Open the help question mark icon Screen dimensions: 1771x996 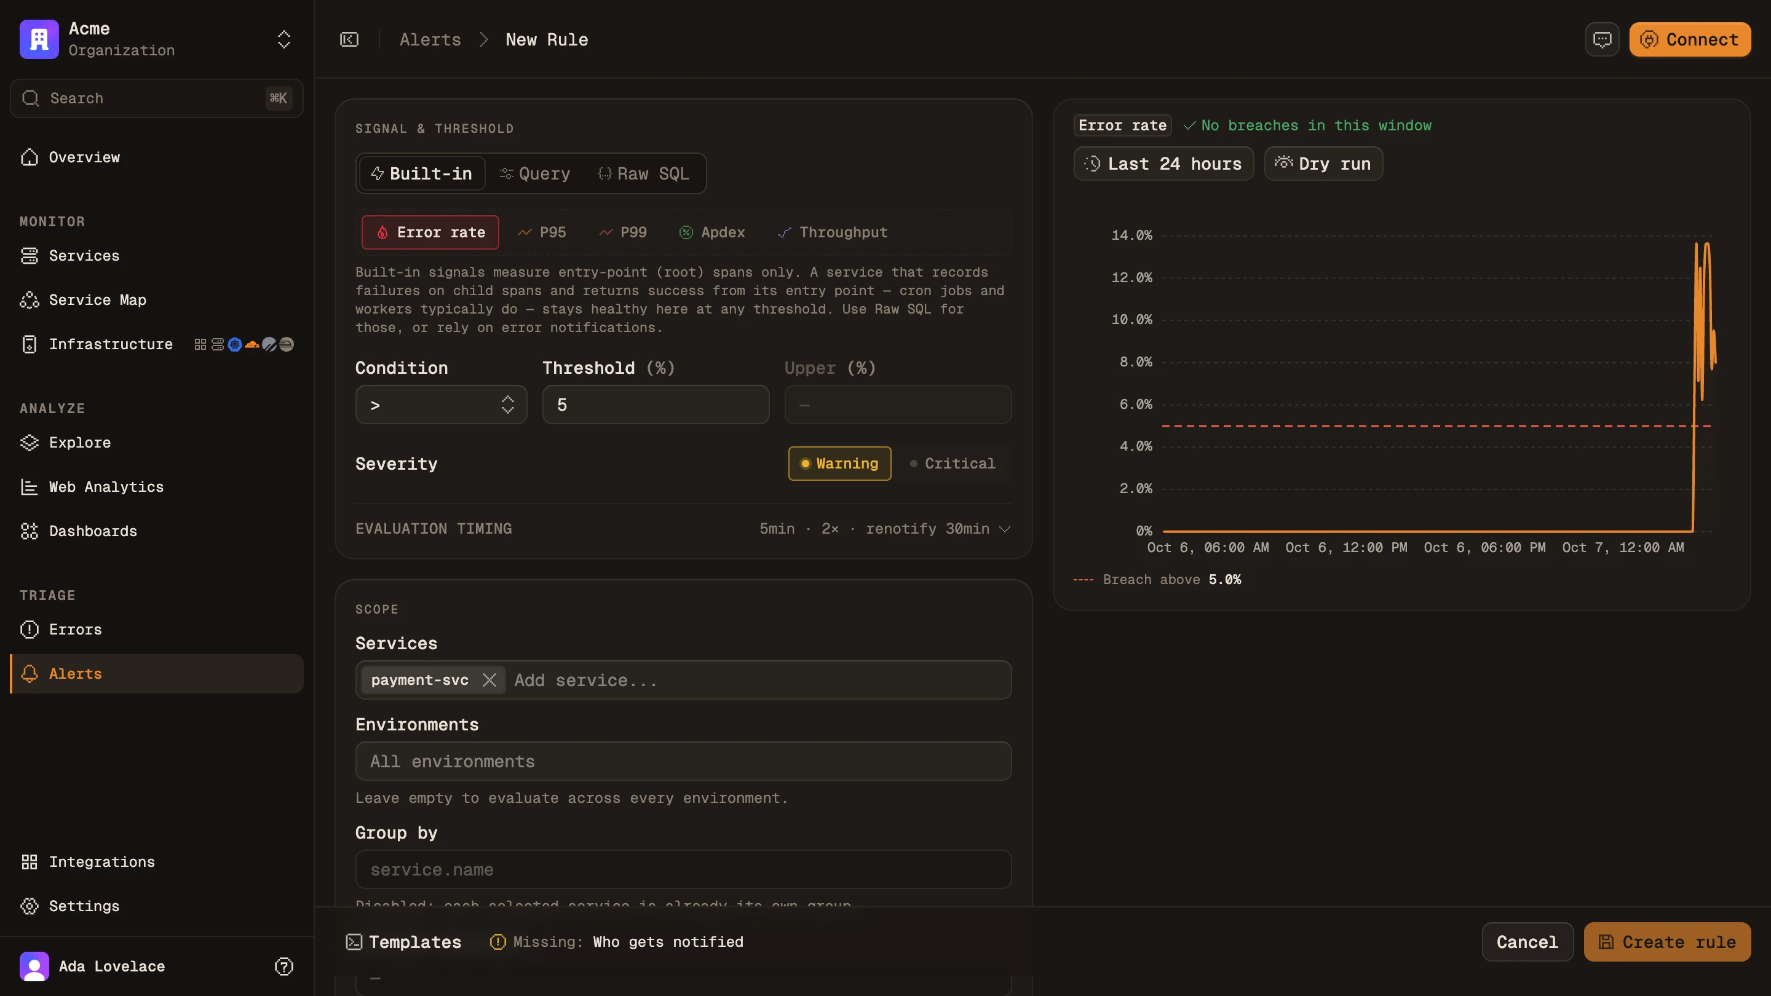(x=284, y=966)
